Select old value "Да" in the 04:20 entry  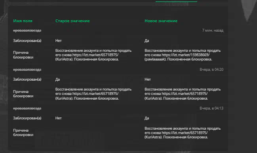pyautogui.click(x=57, y=79)
